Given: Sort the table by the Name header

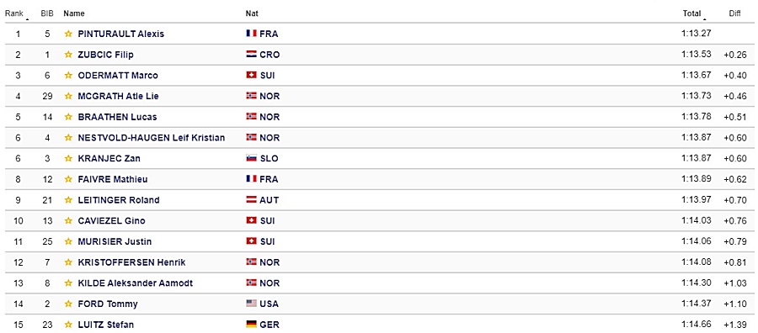Looking at the screenshot, I should 73,13.
